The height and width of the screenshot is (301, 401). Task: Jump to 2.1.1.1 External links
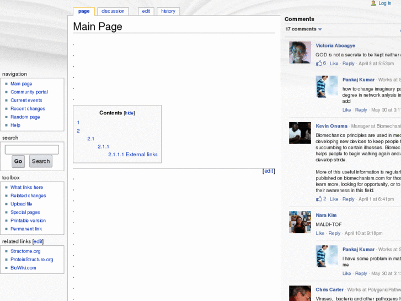[133, 155]
